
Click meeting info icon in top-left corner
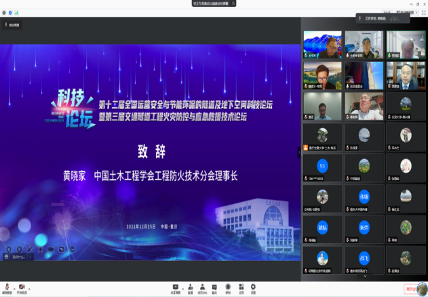(4, 12)
